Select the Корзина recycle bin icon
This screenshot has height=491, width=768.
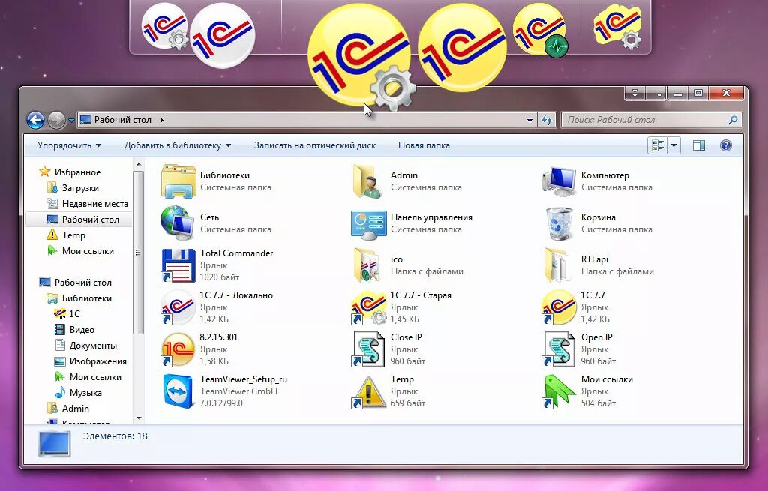[x=559, y=223]
